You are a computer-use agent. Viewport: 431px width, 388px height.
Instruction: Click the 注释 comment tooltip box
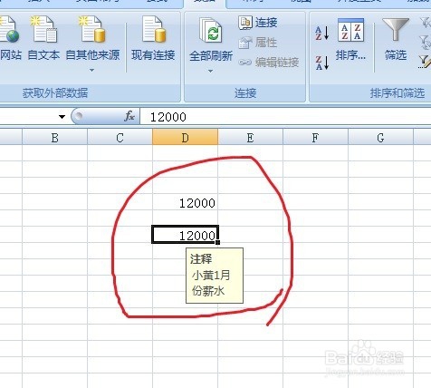215,276
